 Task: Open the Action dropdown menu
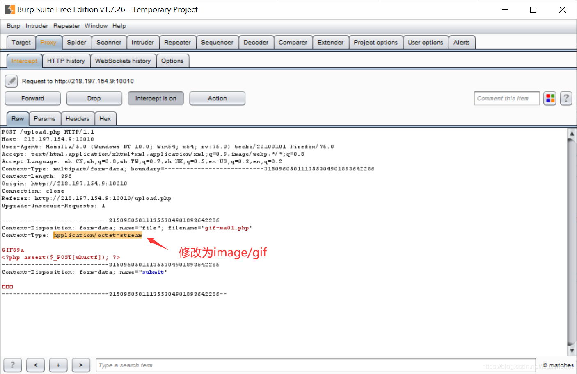pyautogui.click(x=217, y=98)
